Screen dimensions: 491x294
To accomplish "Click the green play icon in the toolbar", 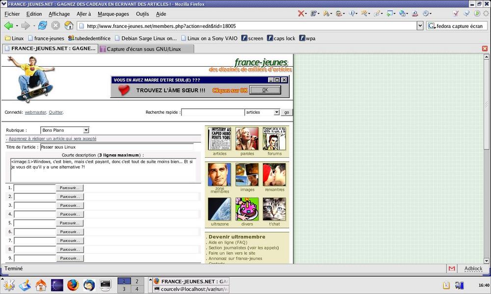I will pyautogui.click(x=477, y=13).
